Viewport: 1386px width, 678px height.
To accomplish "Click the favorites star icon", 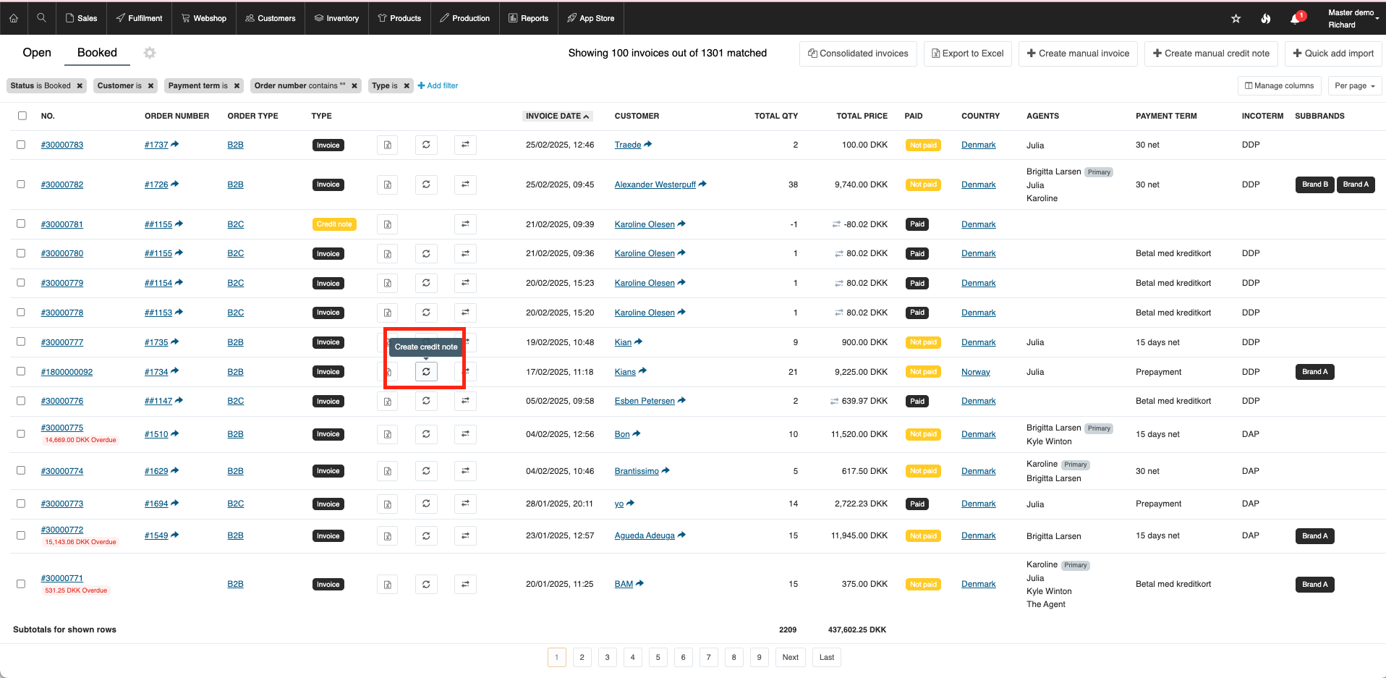I will 1236,19.
